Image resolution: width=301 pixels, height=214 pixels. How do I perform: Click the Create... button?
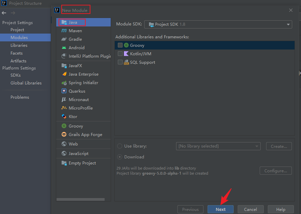pyautogui.click(x=279, y=146)
